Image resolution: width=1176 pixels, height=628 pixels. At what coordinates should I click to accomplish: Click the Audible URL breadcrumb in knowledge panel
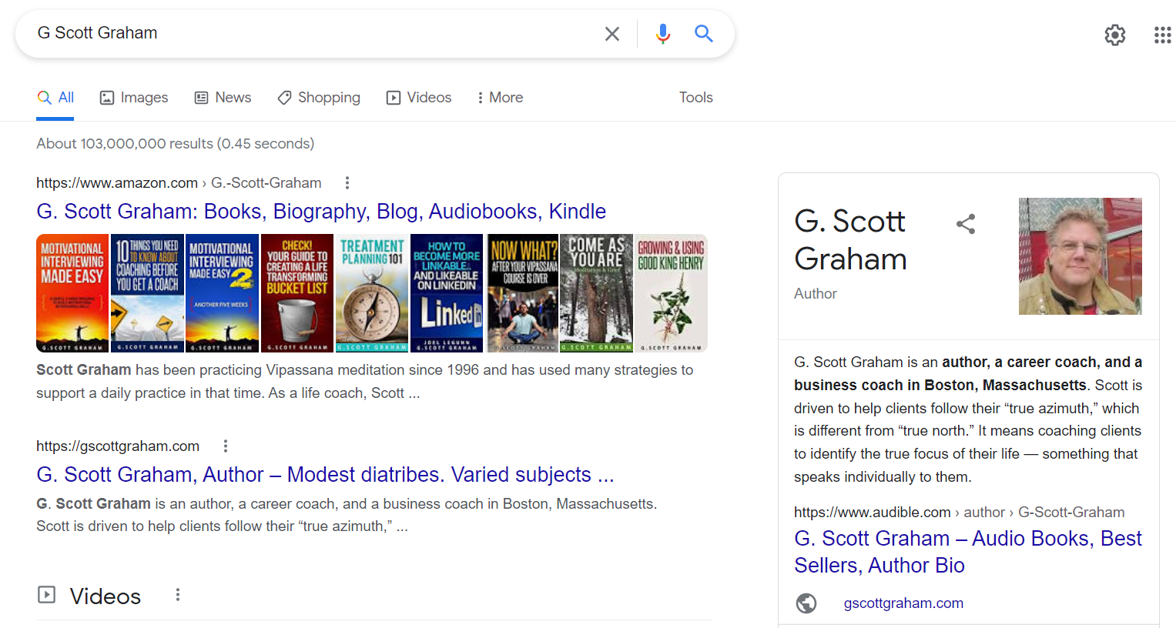(960, 513)
